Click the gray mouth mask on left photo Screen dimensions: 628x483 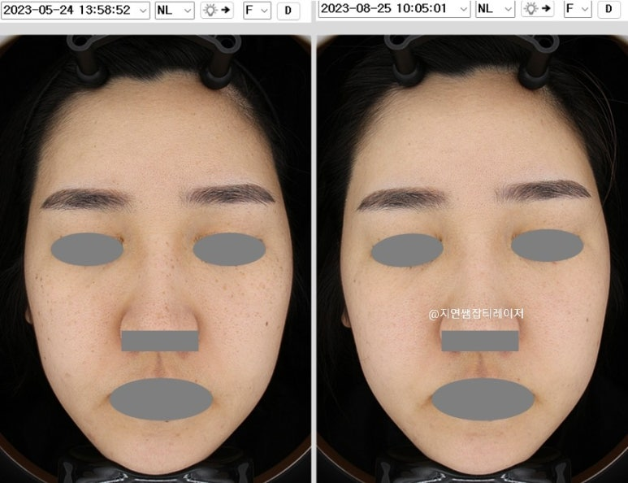point(160,398)
